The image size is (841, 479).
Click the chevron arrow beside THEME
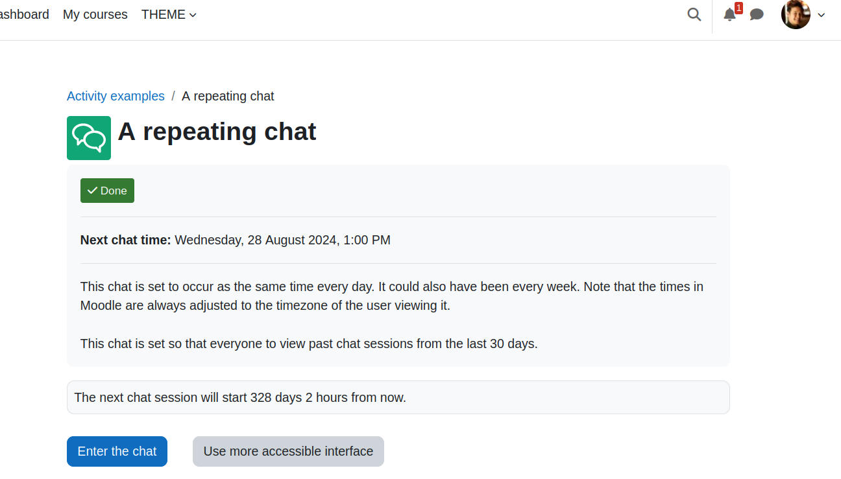tap(193, 15)
